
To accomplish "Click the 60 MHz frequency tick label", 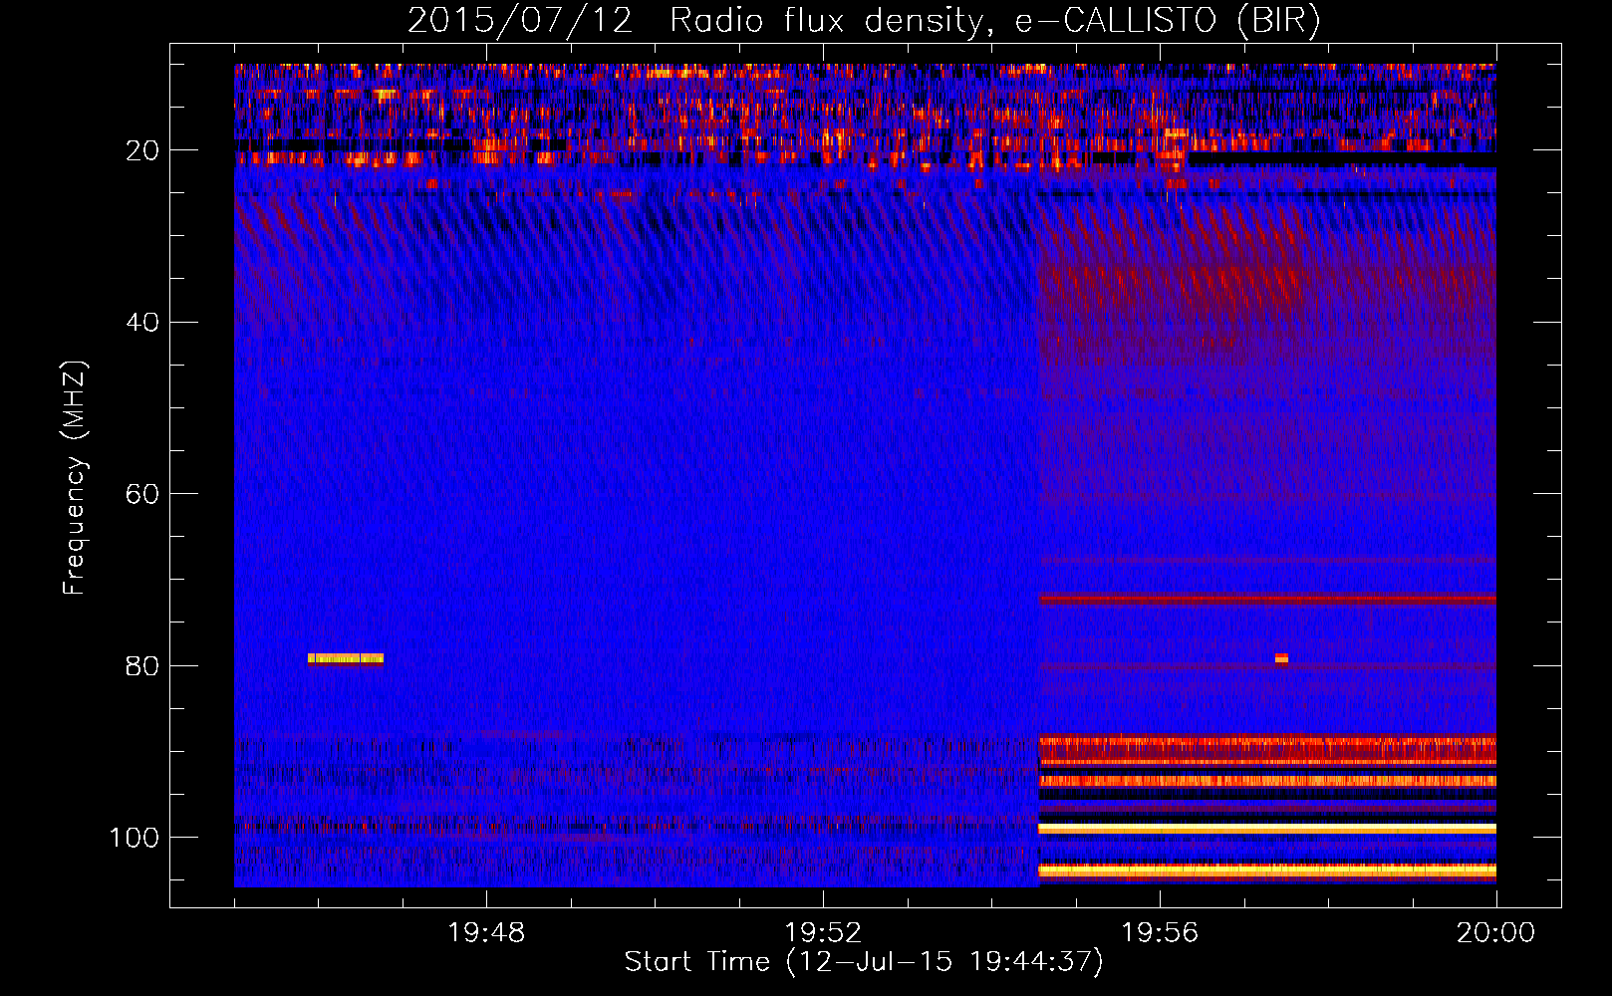I will tap(142, 494).
